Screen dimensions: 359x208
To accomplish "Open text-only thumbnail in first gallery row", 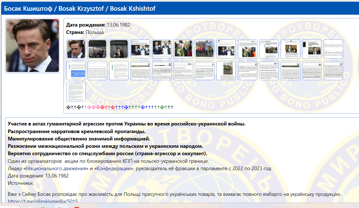I will click(334, 49).
